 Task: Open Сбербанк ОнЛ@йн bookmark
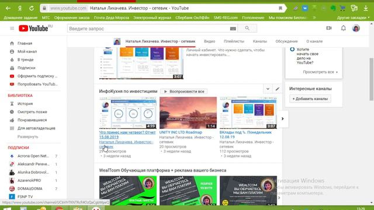click(192, 17)
